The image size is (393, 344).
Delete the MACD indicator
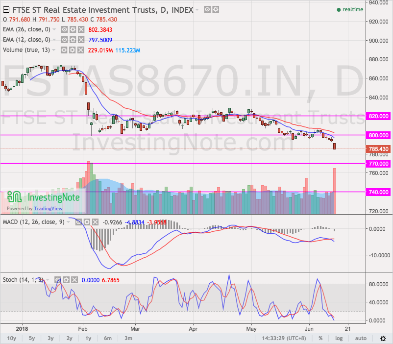95,222
